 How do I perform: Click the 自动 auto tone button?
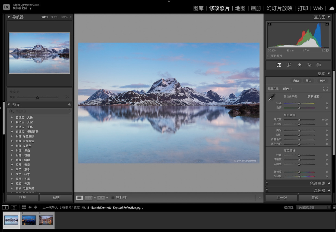pyautogui.click(x=296, y=81)
